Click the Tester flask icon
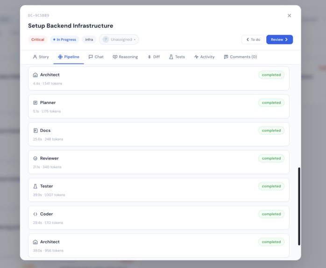326x268 pixels. (x=35, y=186)
